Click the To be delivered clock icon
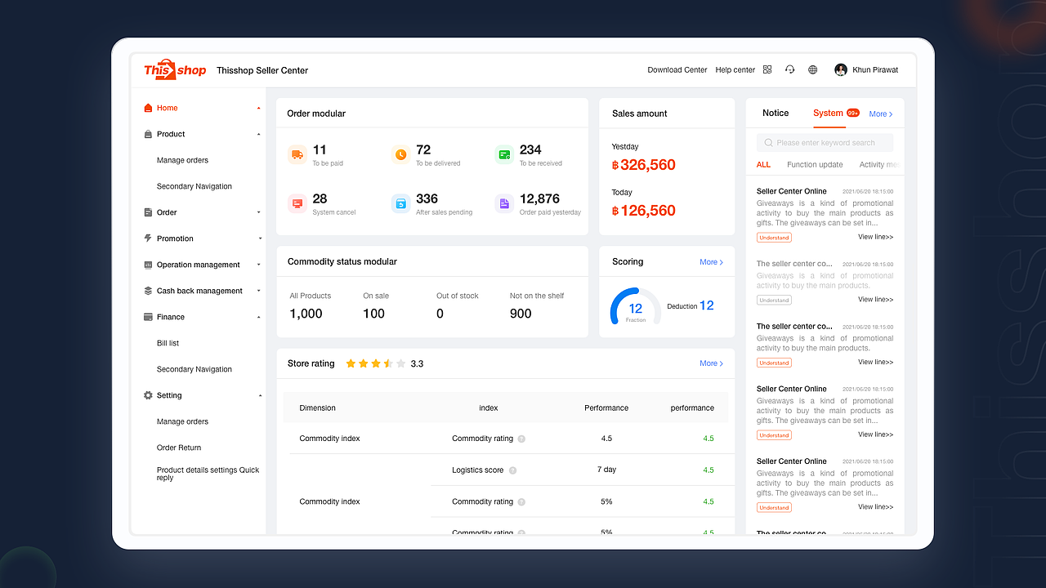 click(x=400, y=154)
